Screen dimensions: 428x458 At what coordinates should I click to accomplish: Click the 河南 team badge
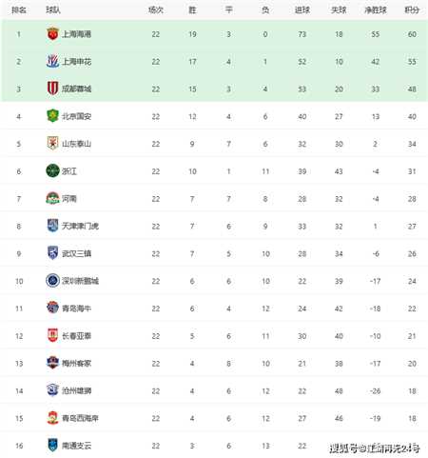pyautogui.click(x=52, y=198)
